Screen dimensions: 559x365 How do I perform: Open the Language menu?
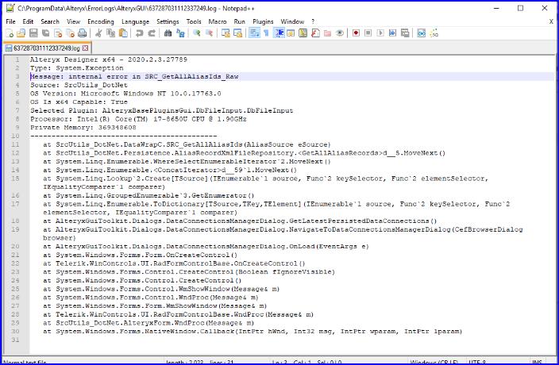(136, 21)
